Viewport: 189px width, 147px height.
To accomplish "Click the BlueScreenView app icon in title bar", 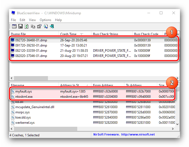I will click(13, 13).
